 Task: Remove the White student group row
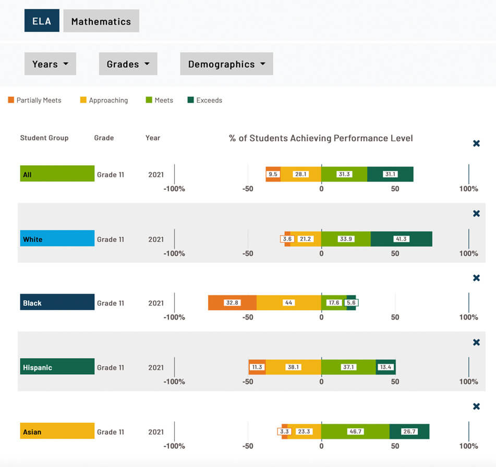[x=476, y=214]
